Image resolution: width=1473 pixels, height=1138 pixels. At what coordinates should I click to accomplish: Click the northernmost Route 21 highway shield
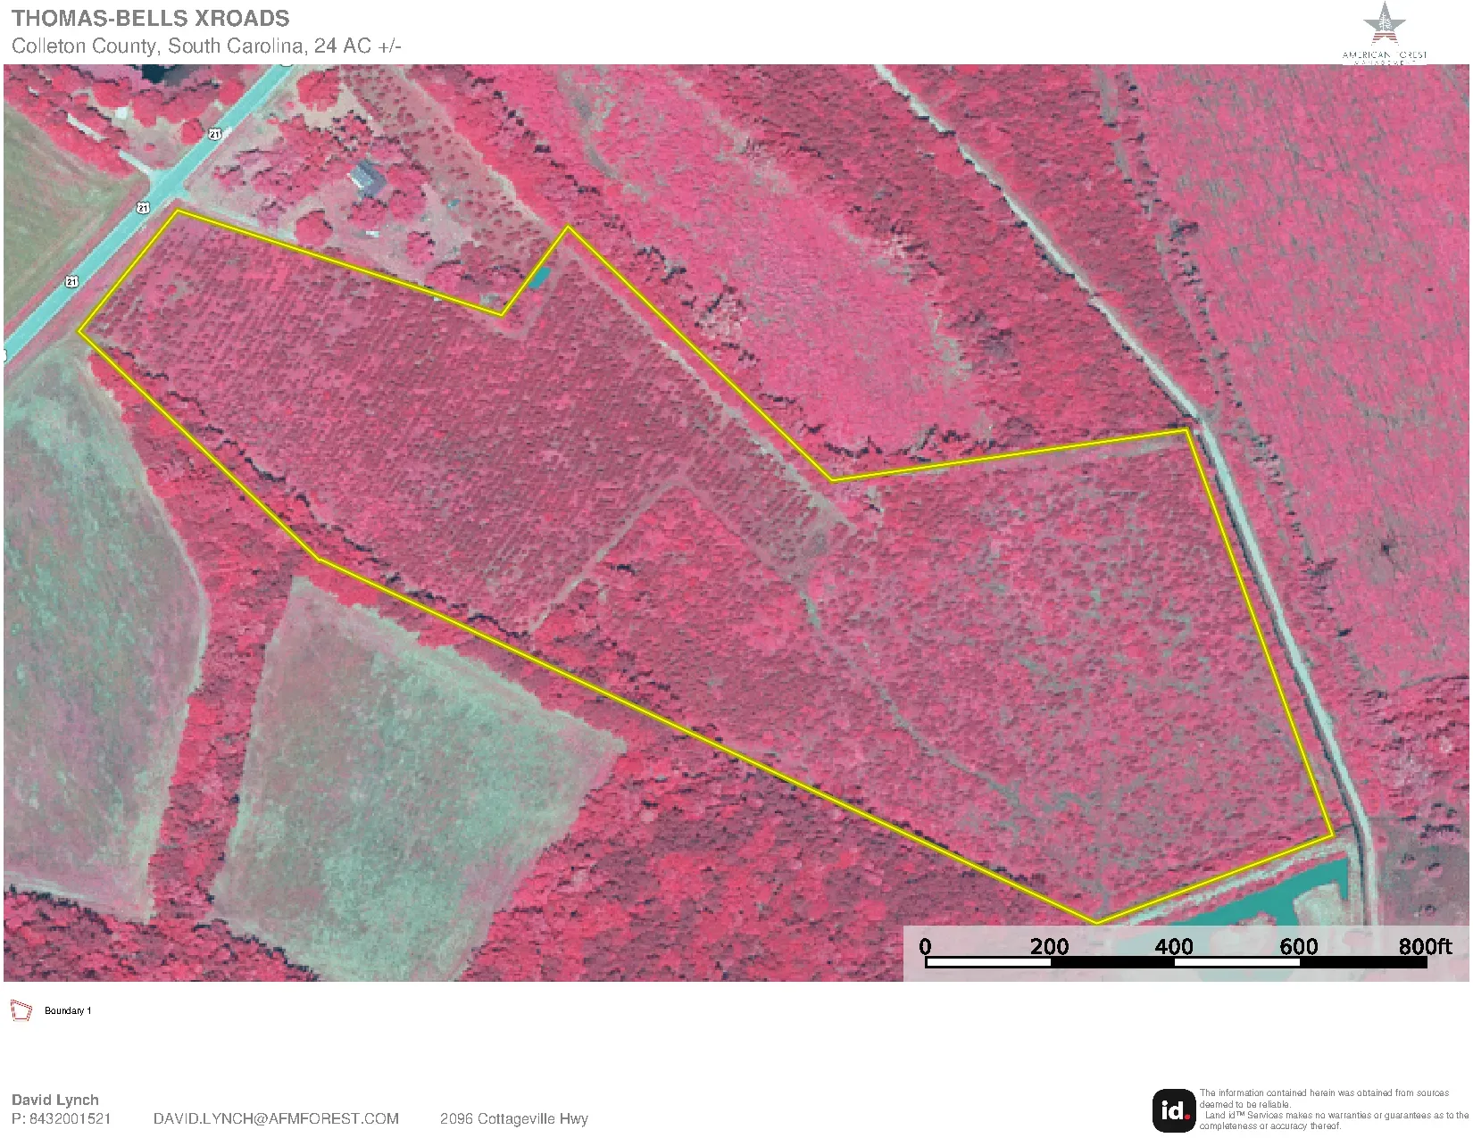(x=214, y=134)
